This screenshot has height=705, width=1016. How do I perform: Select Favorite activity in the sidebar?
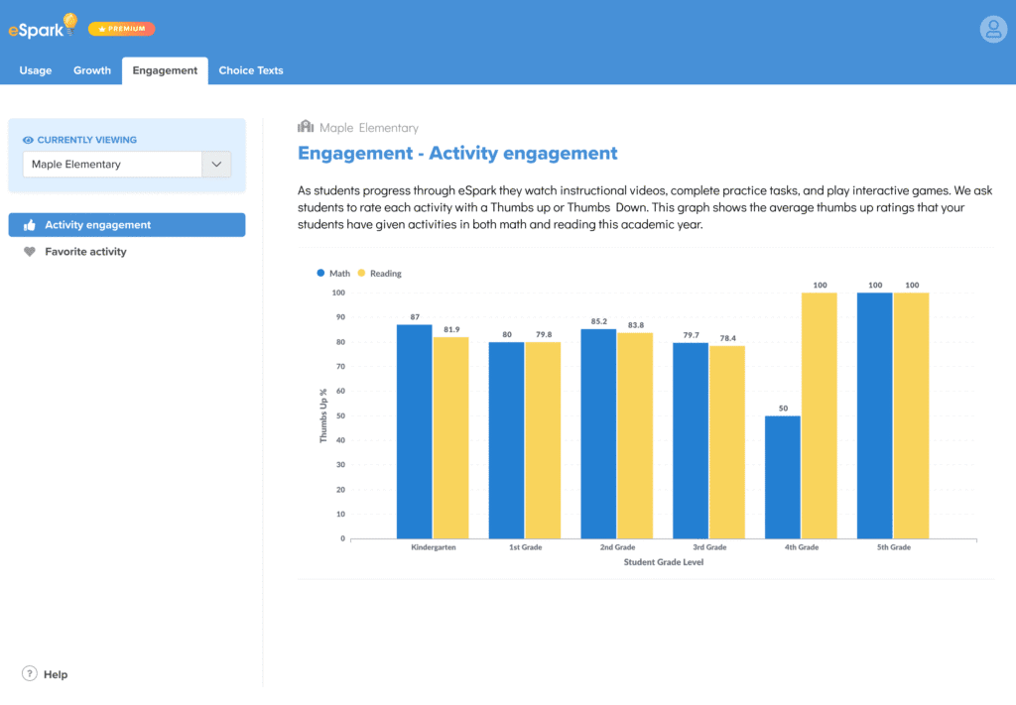click(x=85, y=252)
